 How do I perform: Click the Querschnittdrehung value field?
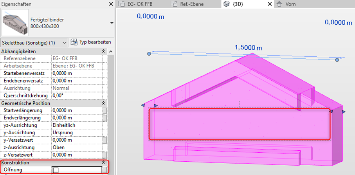76,96
